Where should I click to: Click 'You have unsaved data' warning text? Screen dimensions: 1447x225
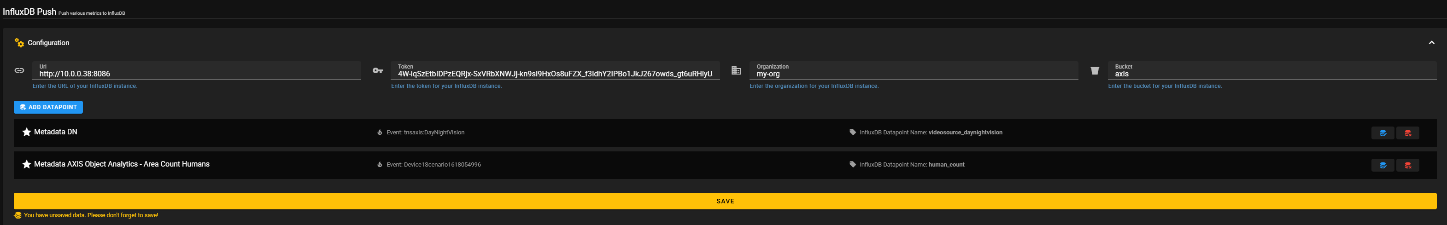(x=91, y=215)
